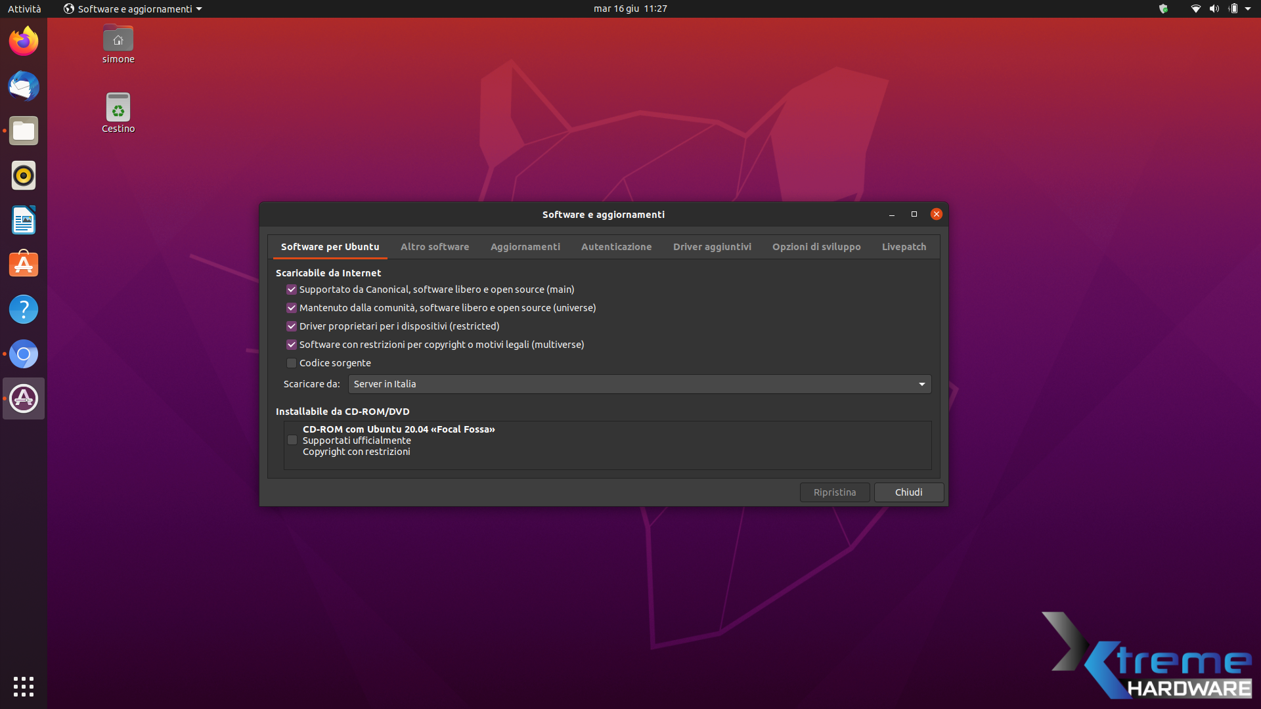This screenshot has width=1261, height=709.
Task: Open system status menu arrow
Action: click(x=1248, y=9)
